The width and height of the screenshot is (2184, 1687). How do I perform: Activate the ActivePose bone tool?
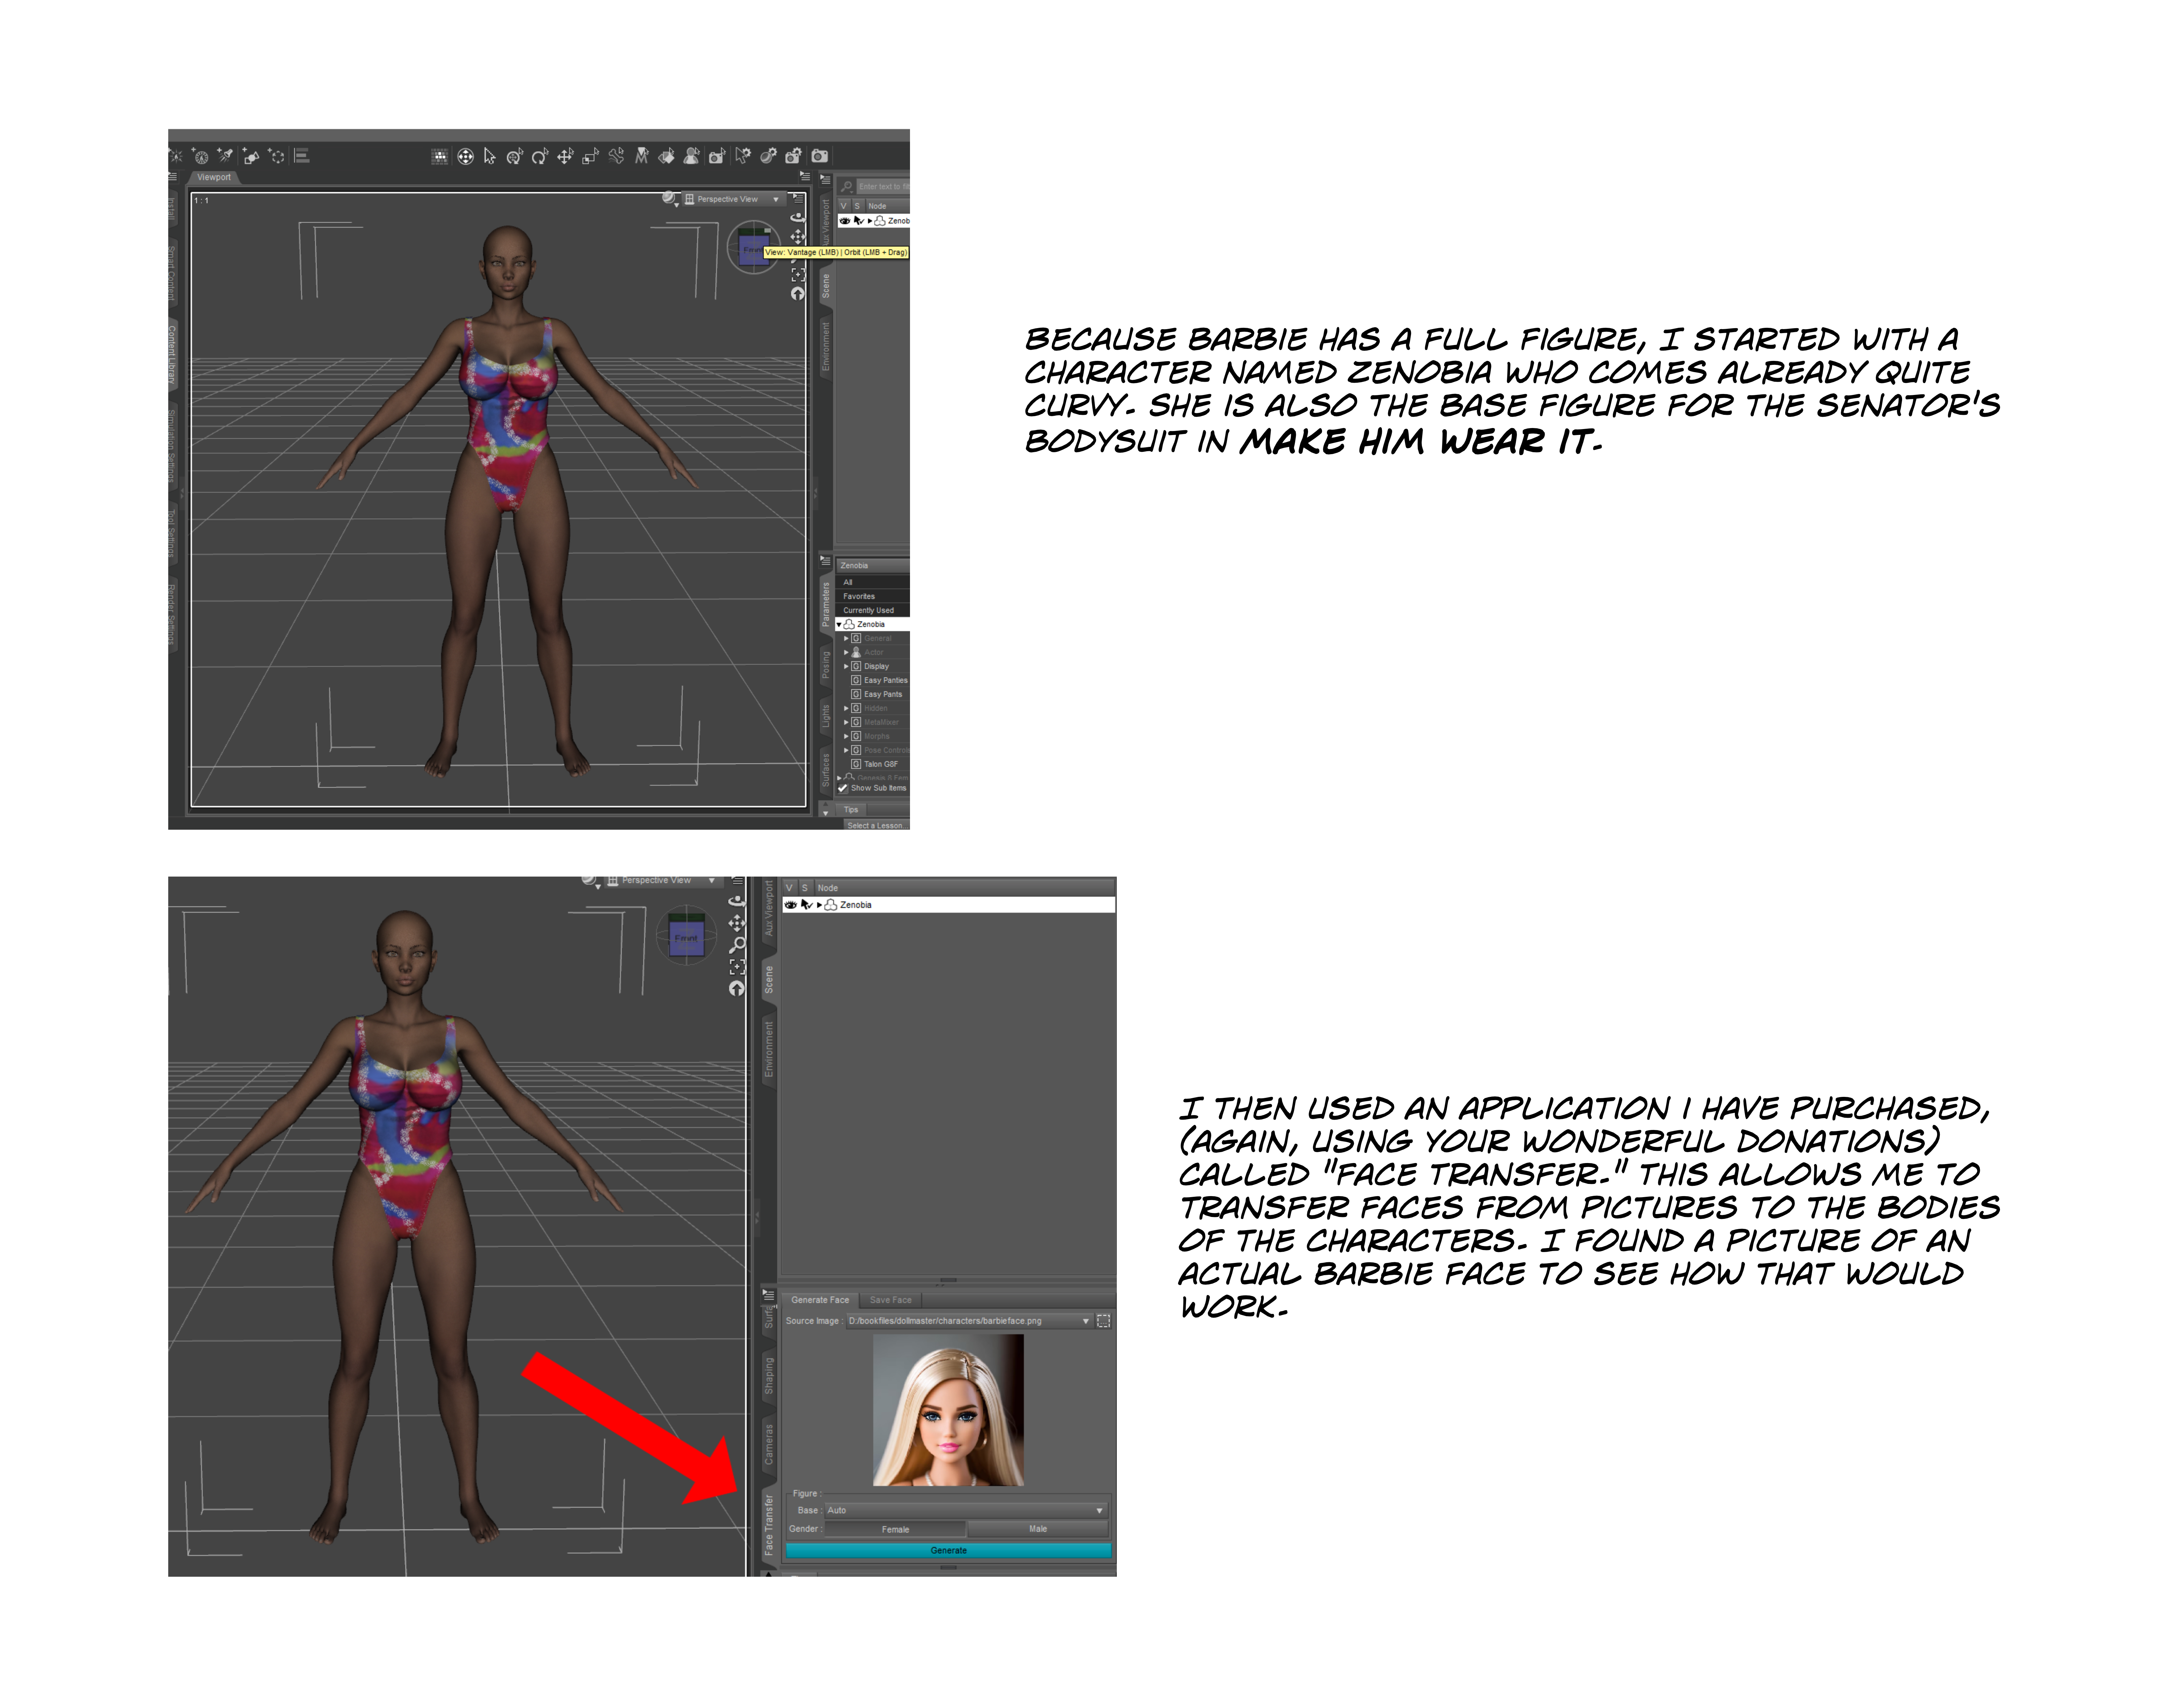616,156
